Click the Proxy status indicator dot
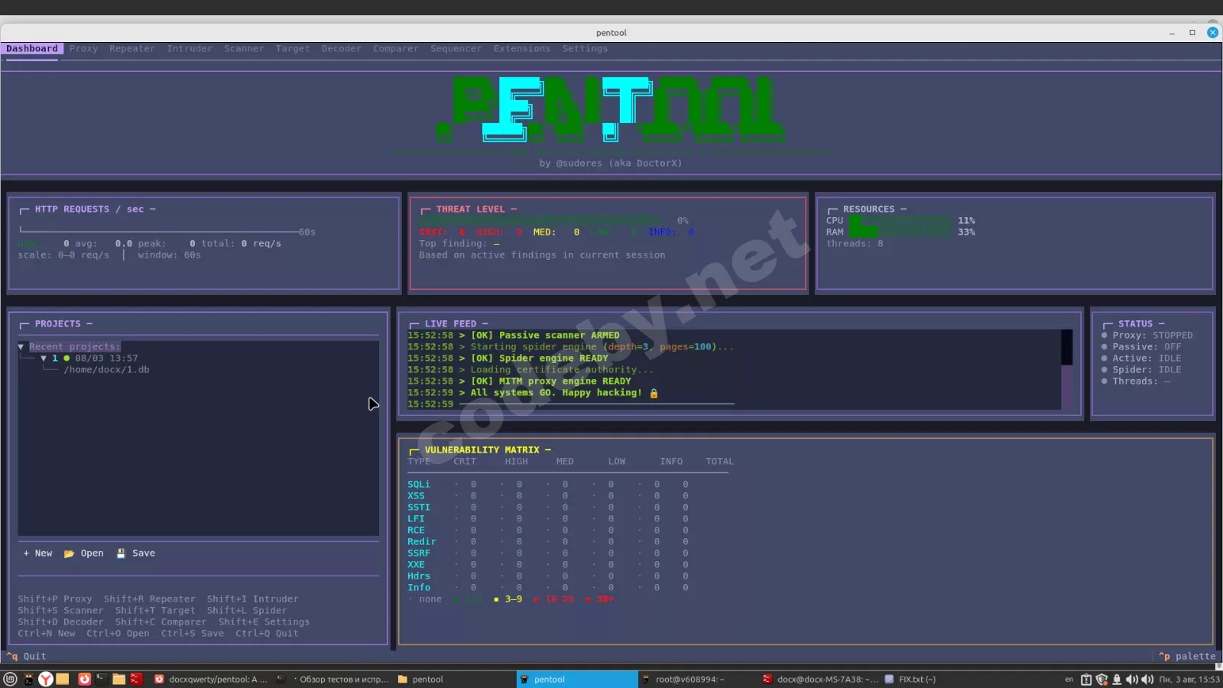 click(1105, 336)
